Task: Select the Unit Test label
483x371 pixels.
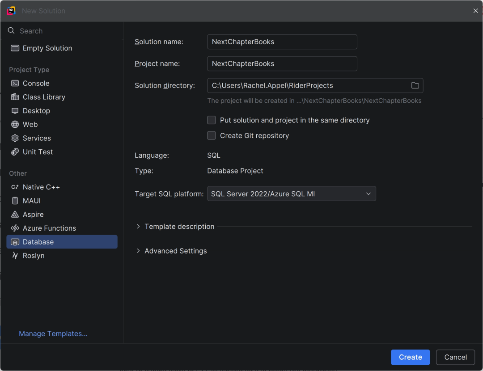Action: point(38,152)
